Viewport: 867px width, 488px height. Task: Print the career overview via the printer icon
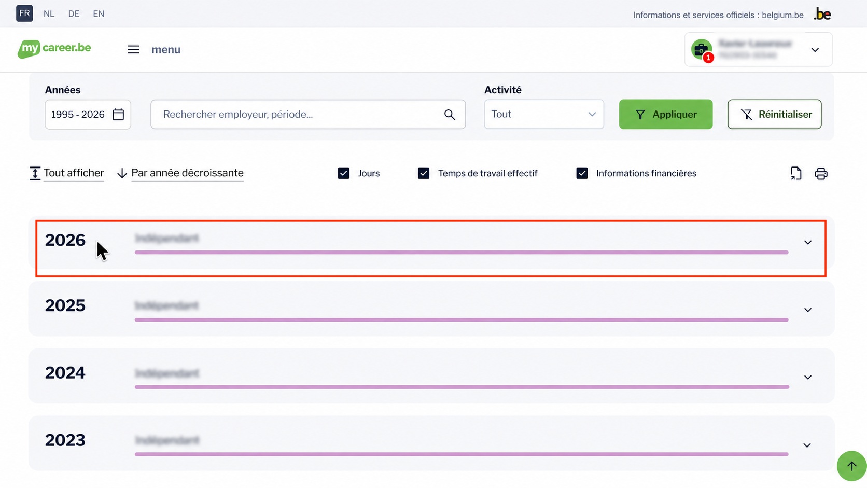(x=821, y=174)
